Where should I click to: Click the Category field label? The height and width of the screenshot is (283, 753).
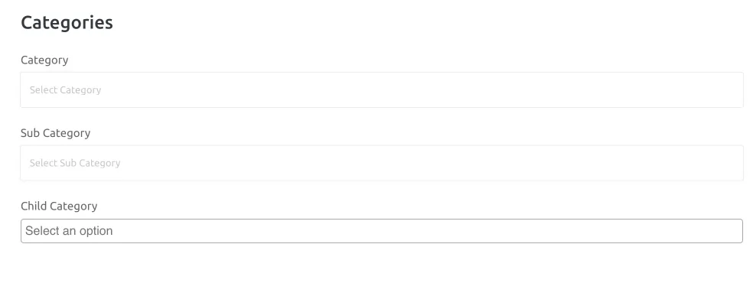[x=44, y=60]
